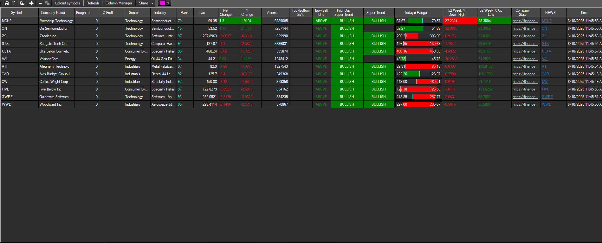
Task: Click the MCHP today's range bar
Action: pyautogui.click(x=418, y=21)
